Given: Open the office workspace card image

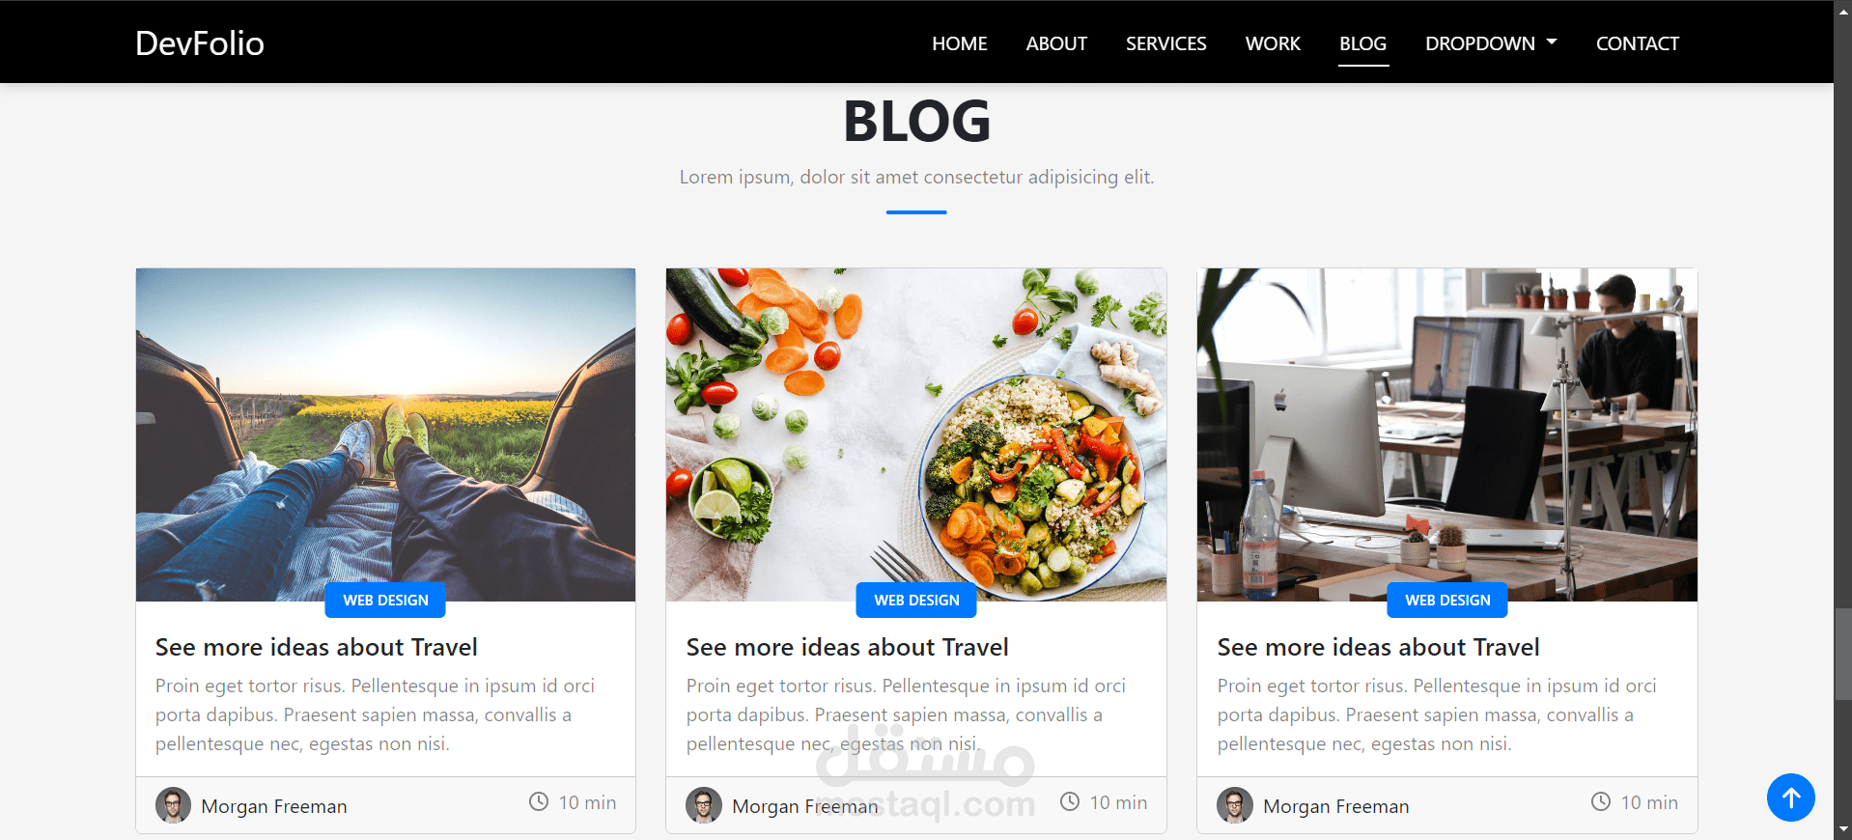Looking at the screenshot, I should (1446, 434).
